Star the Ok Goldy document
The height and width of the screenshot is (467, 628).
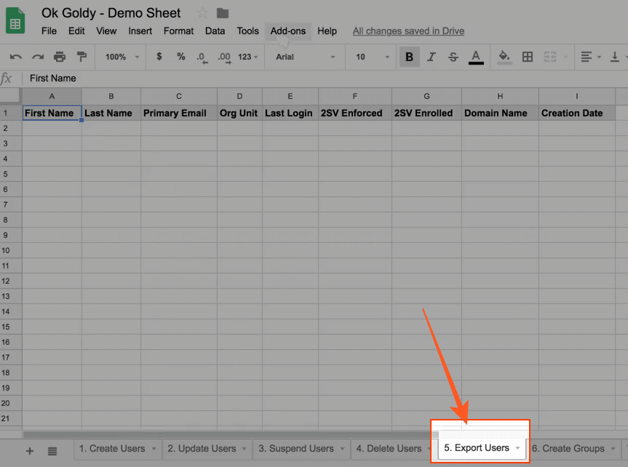pos(202,13)
